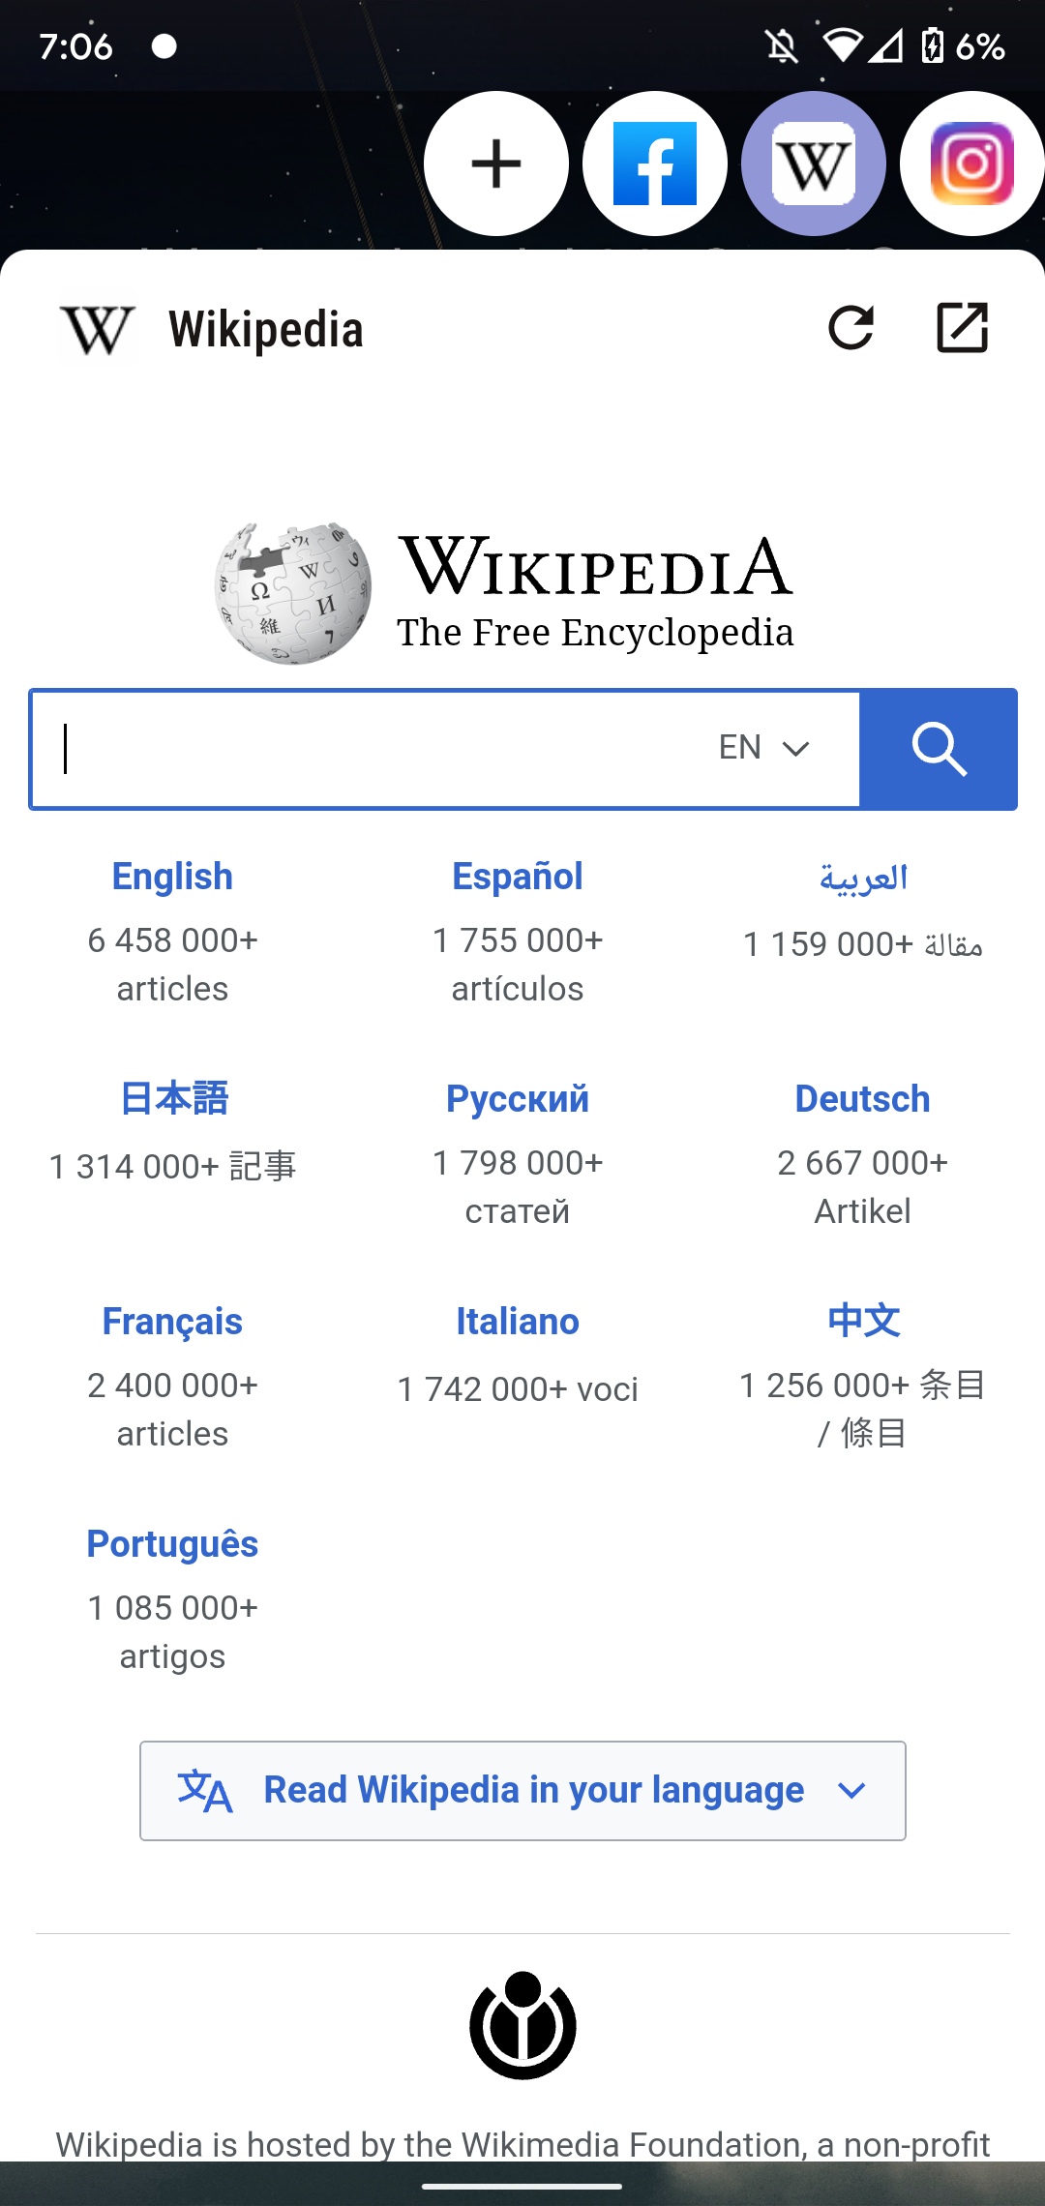Open the 日本語 Wikipedia edition
The image size is (1045, 2206).
174,1100
